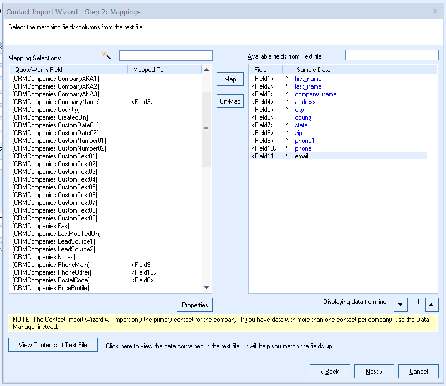Click the Available fields search box

(391, 55)
